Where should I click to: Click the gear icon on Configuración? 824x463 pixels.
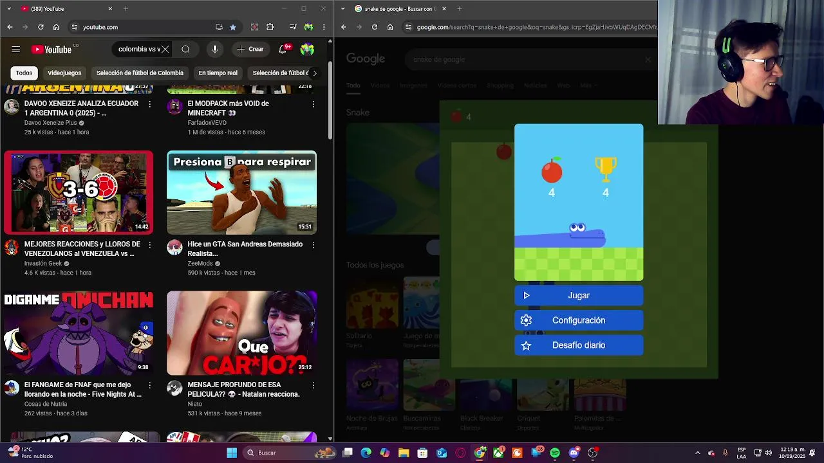tap(526, 320)
